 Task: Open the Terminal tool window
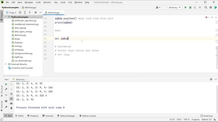[x=48, y=116]
